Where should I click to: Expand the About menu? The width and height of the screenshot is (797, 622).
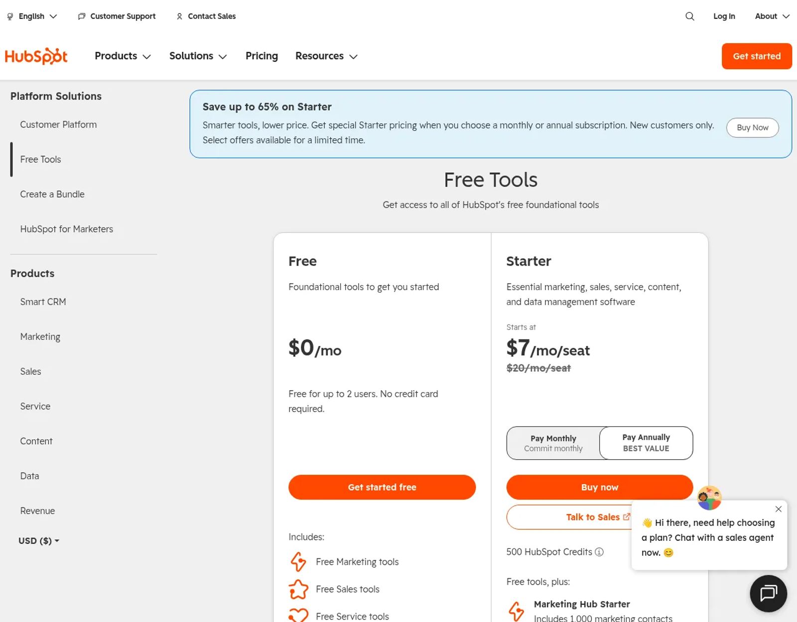(x=772, y=16)
